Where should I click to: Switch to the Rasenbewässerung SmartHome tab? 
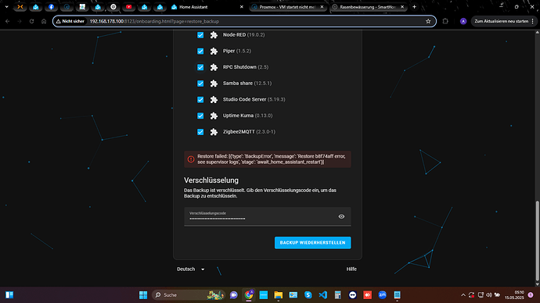368,7
